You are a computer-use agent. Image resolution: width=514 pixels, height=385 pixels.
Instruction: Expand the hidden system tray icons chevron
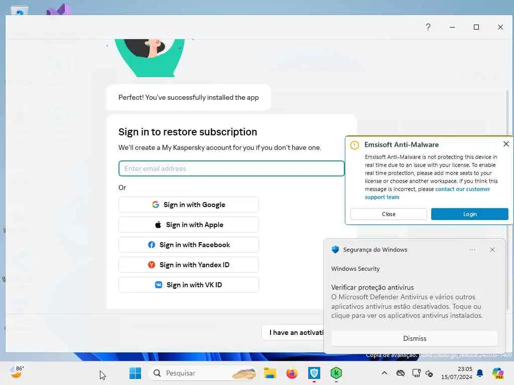[384, 373]
